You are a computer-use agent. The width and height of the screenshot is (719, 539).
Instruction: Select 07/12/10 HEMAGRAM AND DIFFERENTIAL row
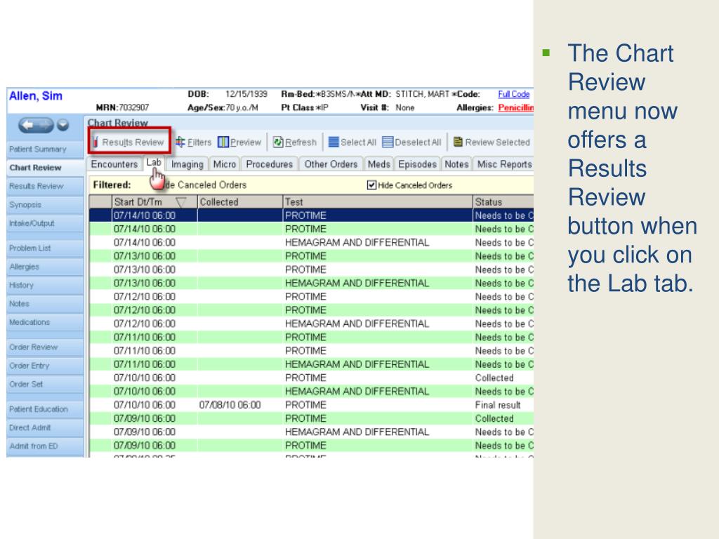(x=311, y=324)
